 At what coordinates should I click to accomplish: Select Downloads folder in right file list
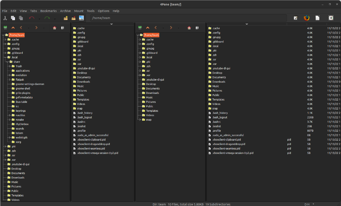pyautogui.click(x=219, y=82)
